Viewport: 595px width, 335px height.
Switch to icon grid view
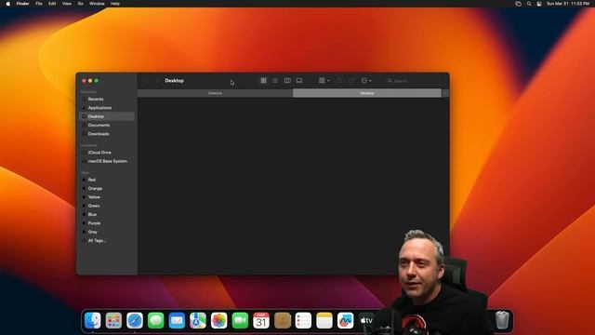pos(263,81)
